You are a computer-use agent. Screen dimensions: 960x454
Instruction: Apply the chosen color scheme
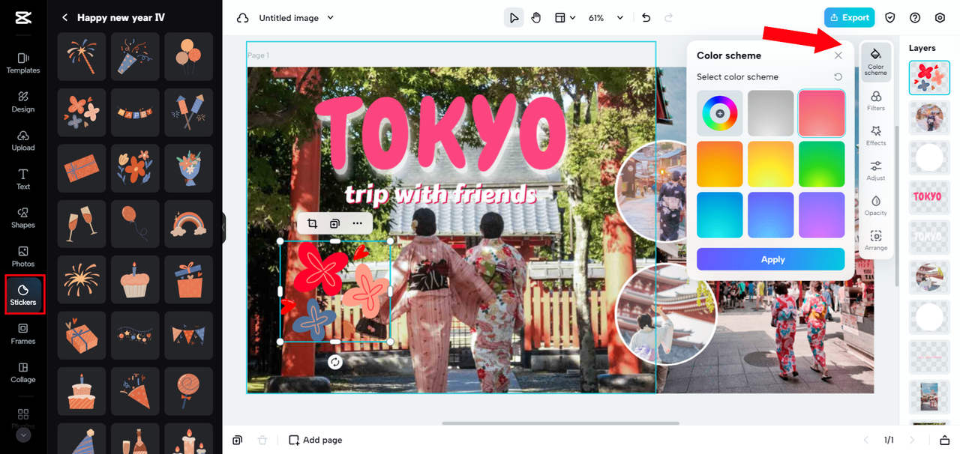pyautogui.click(x=771, y=259)
